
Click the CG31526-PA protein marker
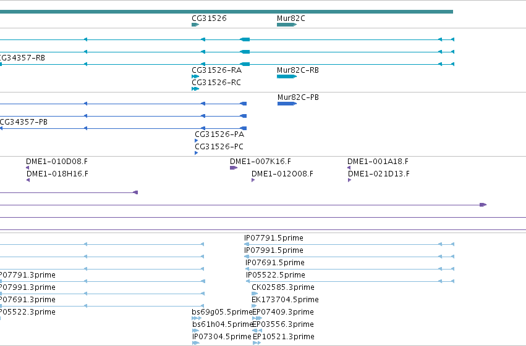click(x=196, y=141)
